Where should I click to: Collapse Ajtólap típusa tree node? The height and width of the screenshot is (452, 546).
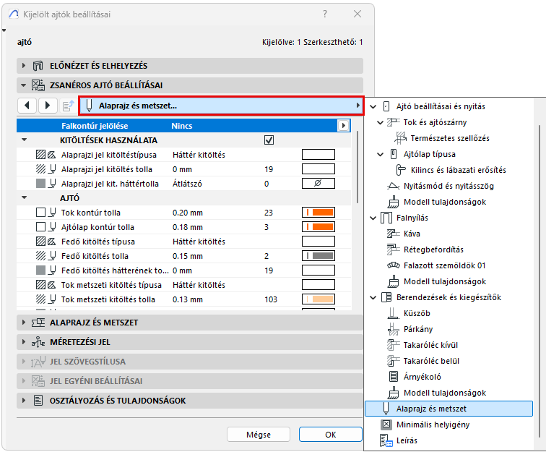tap(380, 154)
